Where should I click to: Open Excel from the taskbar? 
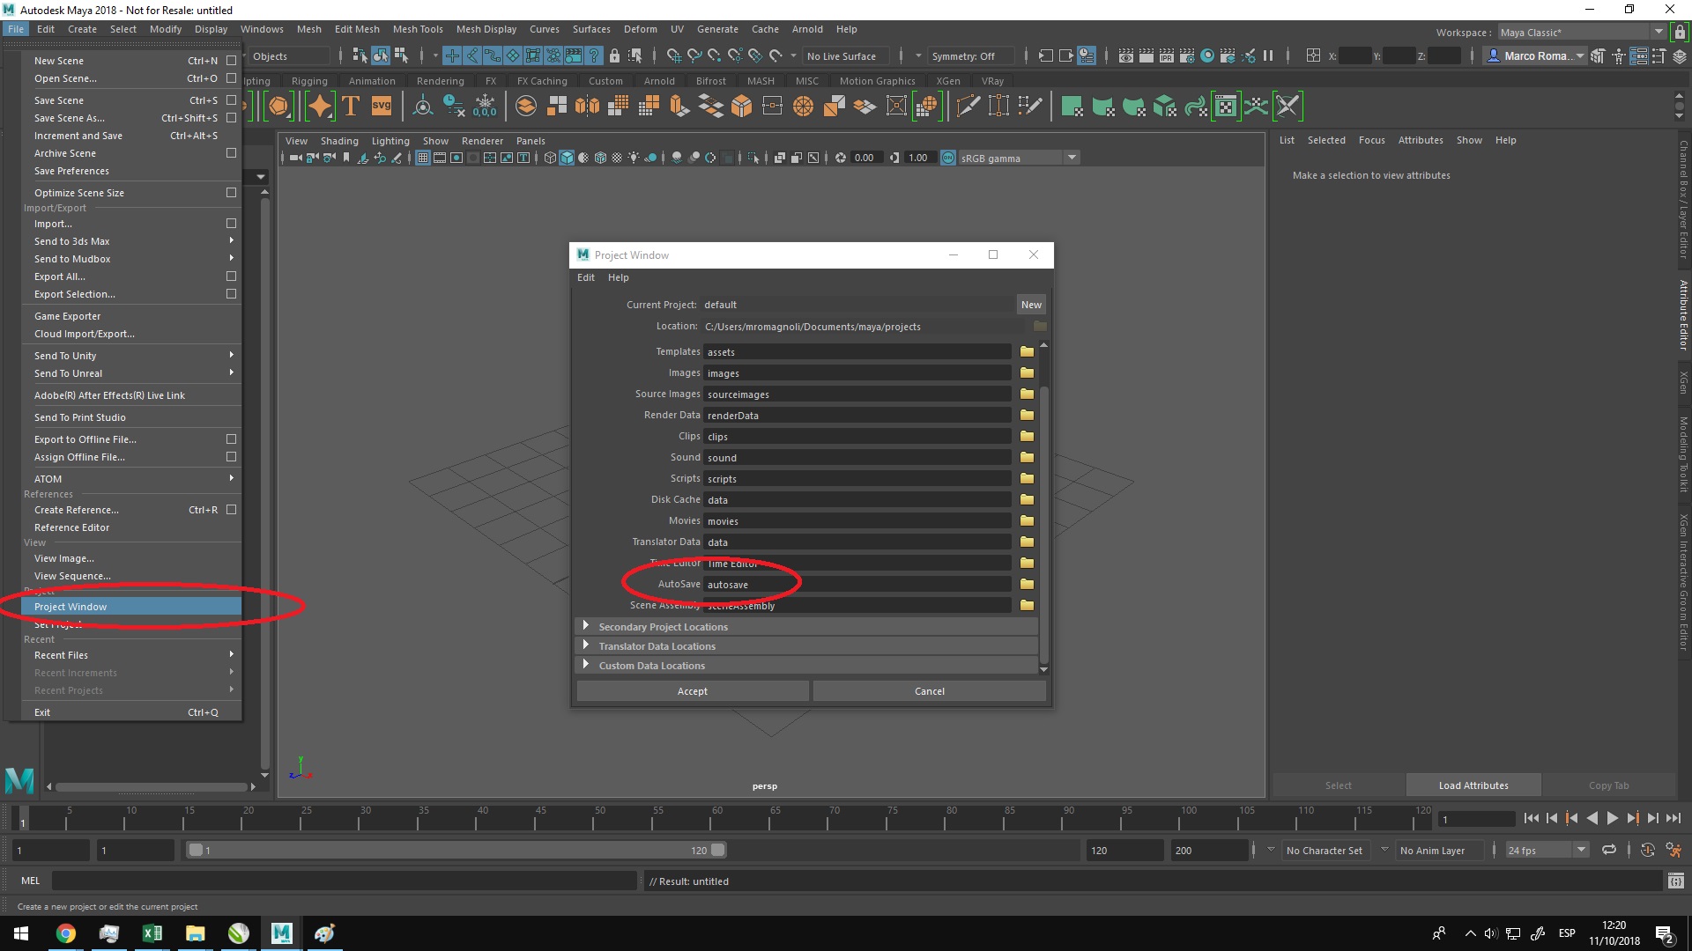click(152, 933)
